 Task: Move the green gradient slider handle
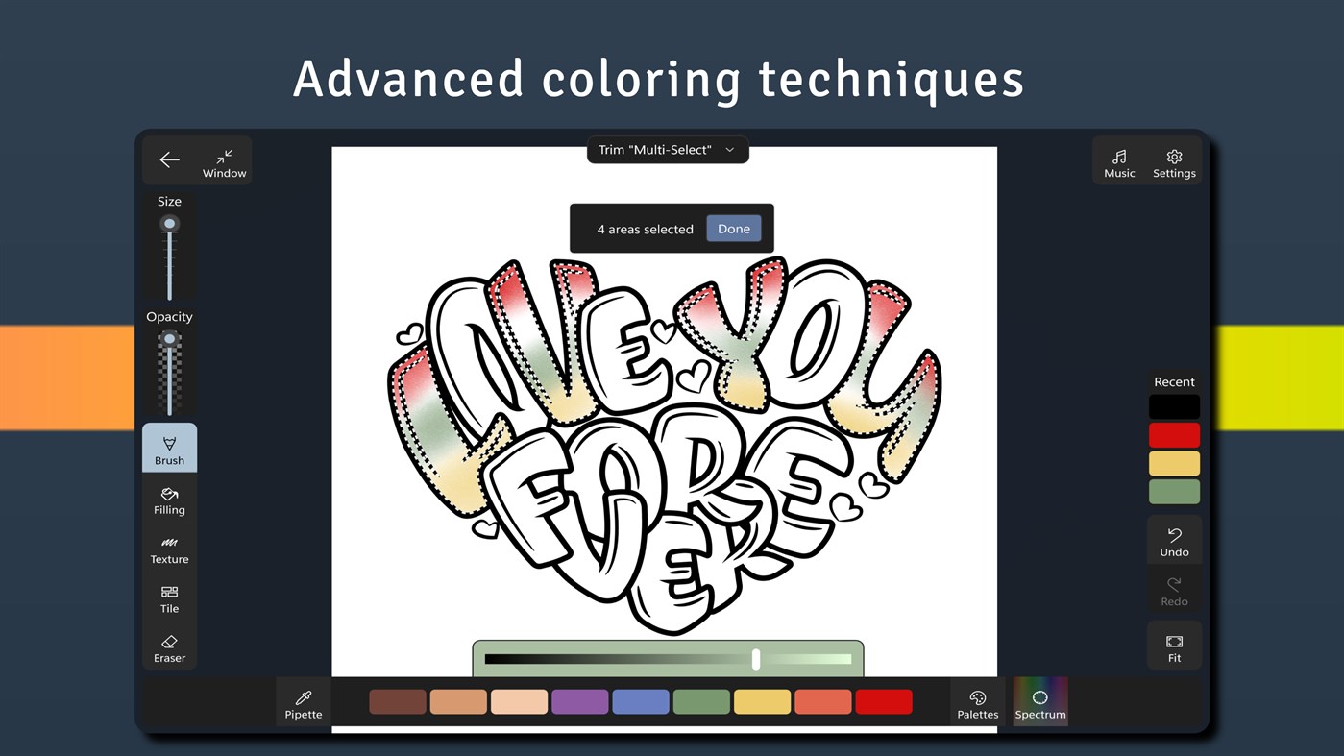coord(756,659)
